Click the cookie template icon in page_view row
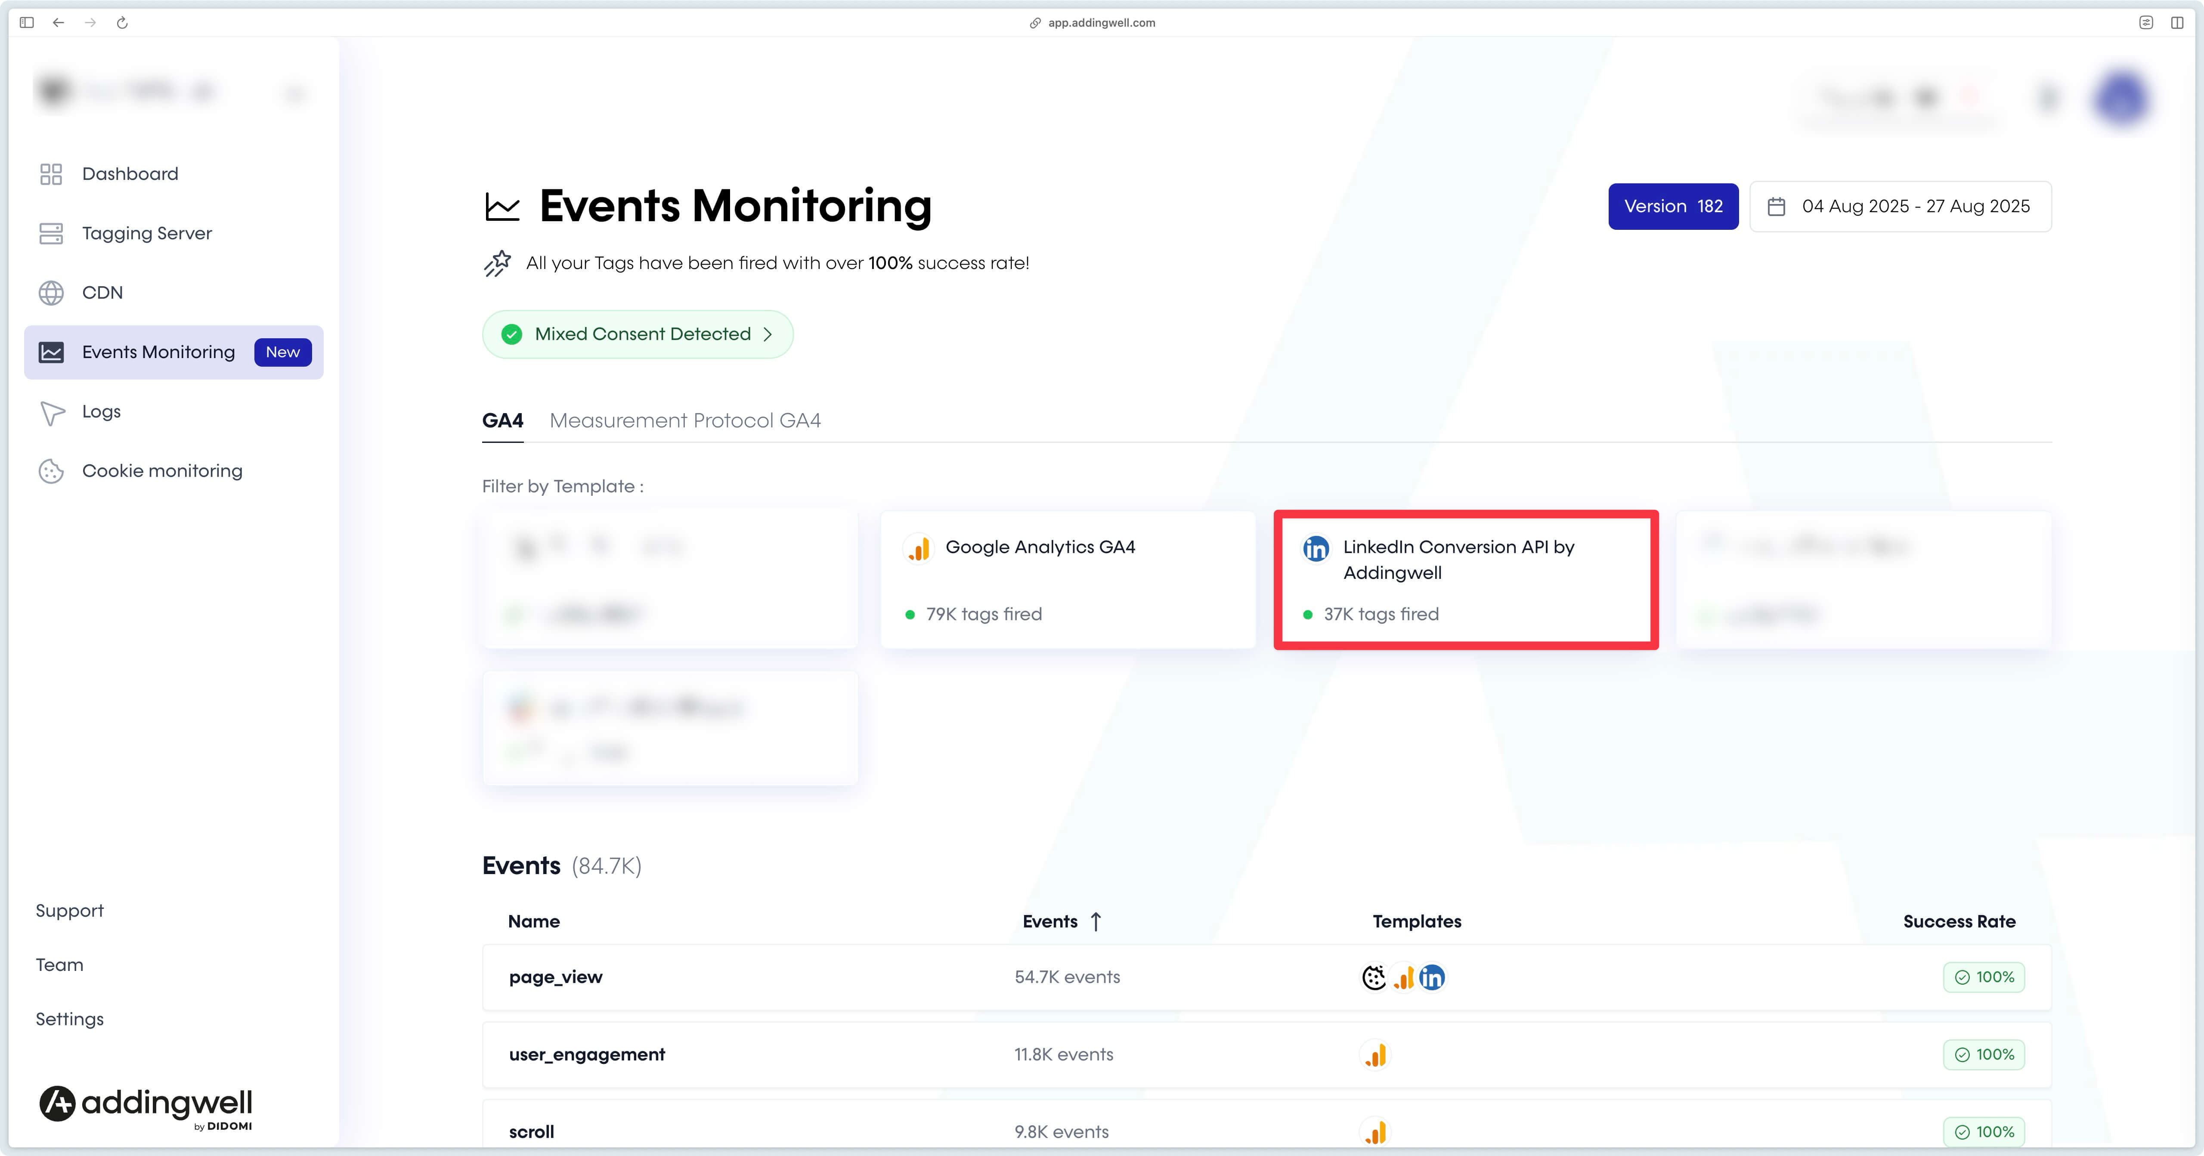 click(x=1374, y=978)
